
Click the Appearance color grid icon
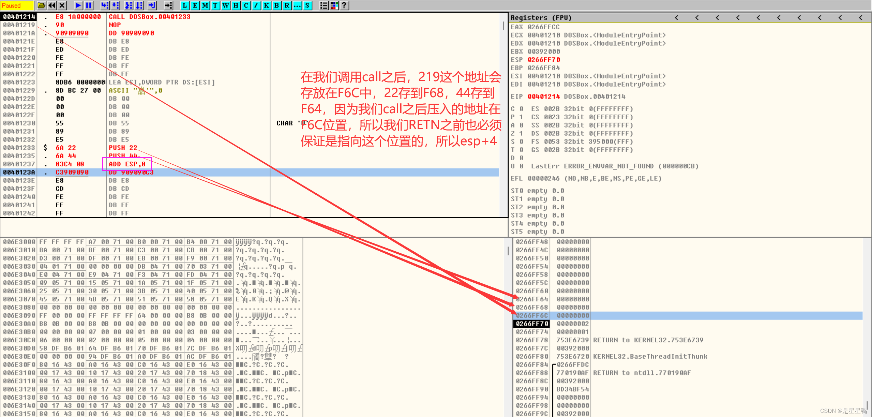tap(334, 5)
